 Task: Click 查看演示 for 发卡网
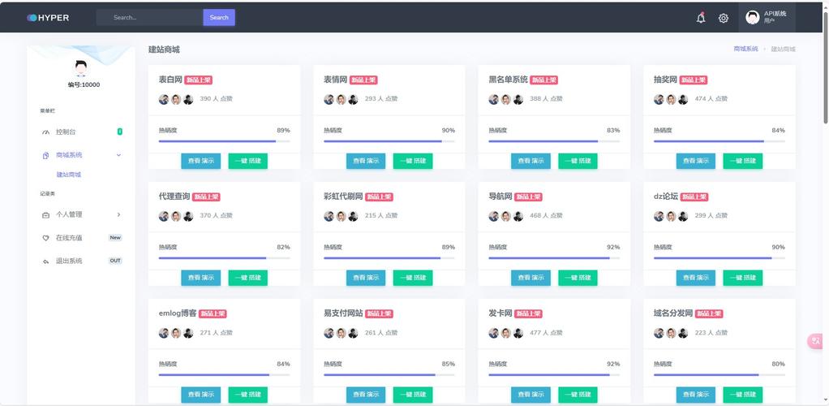(530, 395)
